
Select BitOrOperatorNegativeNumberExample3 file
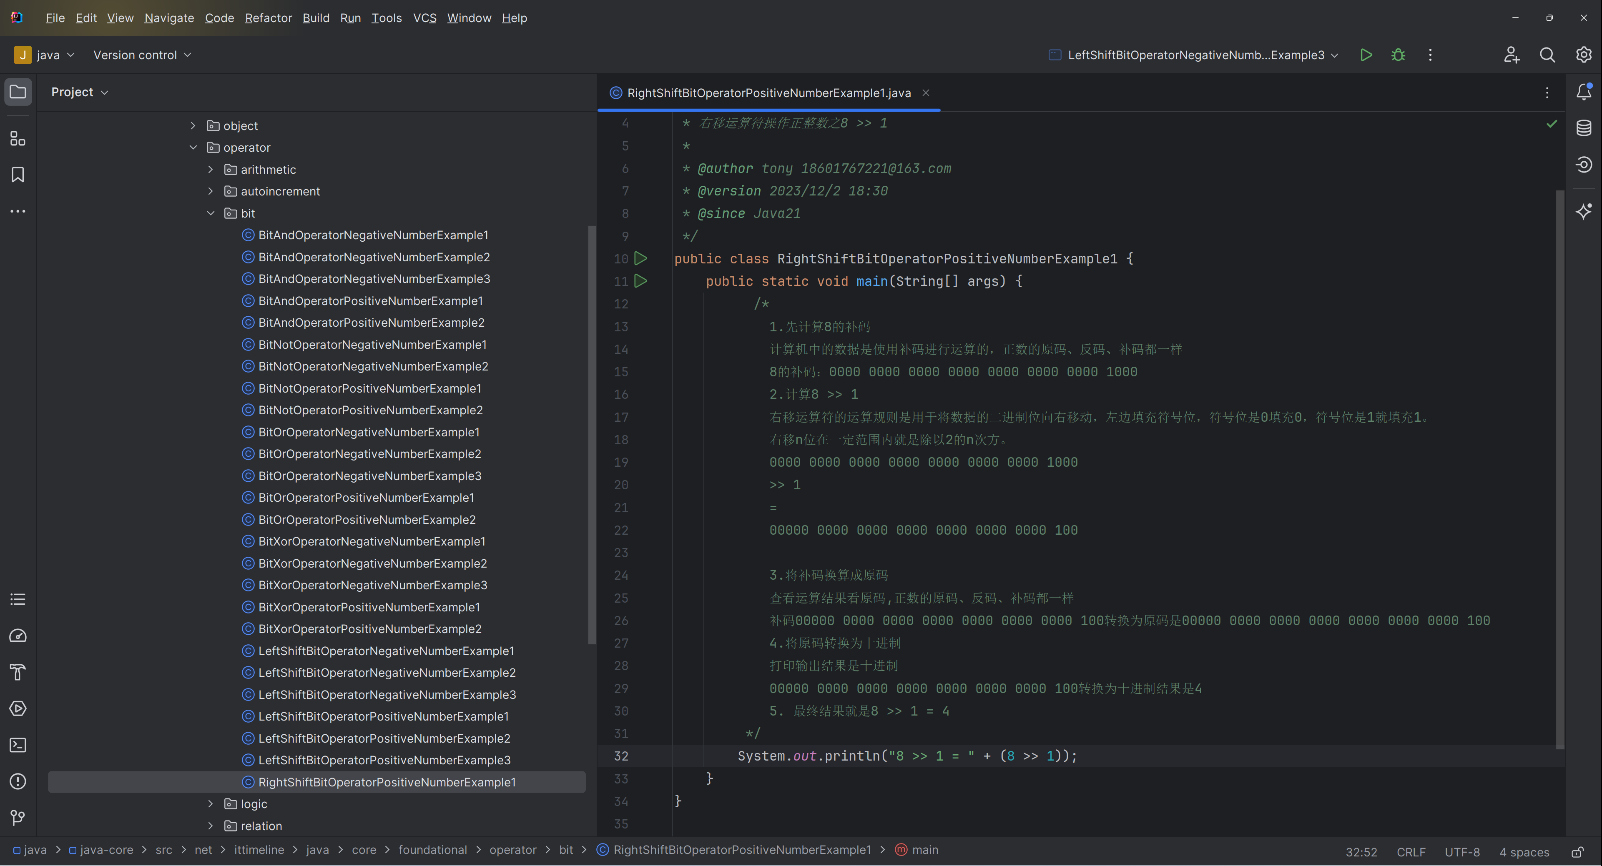tap(369, 476)
